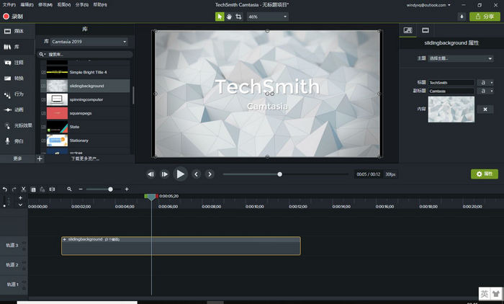The width and height of the screenshot is (504, 304).
Task: Click the library search field
Action: tap(85, 54)
